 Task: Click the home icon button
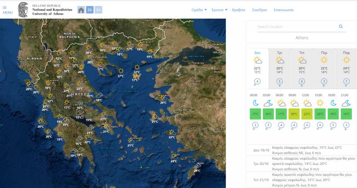pyautogui.click(x=81, y=10)
